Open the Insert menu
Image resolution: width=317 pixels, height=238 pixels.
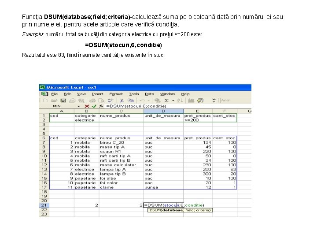click(97, 94)
